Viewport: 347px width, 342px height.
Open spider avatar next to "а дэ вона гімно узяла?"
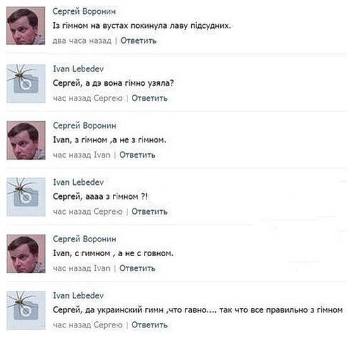(26, 83)
